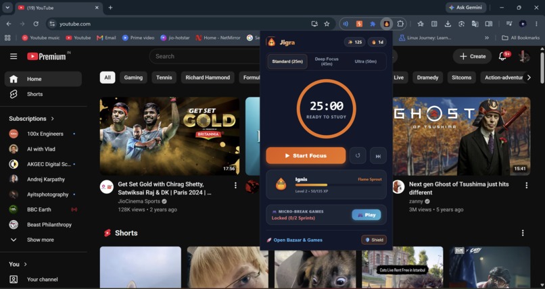Click the apps grid icon in bookmarks bar

[x=7, y=37]
